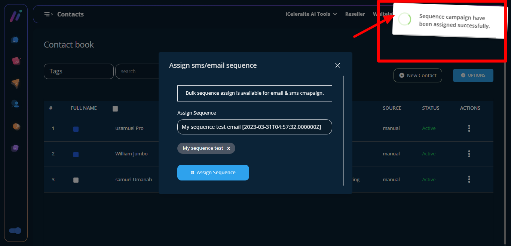
Task: Click the ICeleraite logo in the sidebar
Action: [x=15, y=16]
